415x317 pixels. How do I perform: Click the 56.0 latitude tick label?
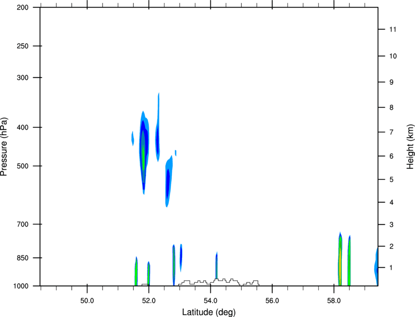pyautogui.click(x=272, y=301)
